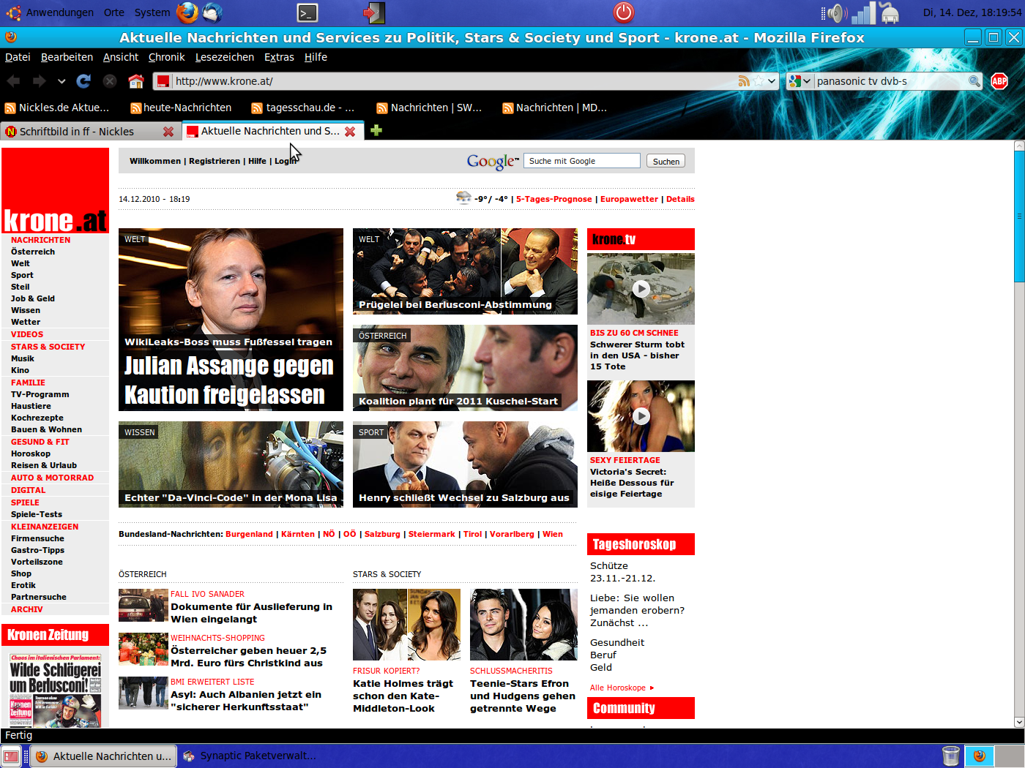
Task: Stop loading the page
Action: pyautogui.click(x=110, y=80)
